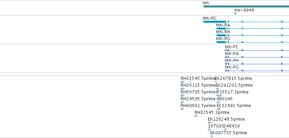Image resolution: width=289 pixels, height=138 pixels.
Task: Select the EC32493.5prime arrow glyph
Action: 218,109
